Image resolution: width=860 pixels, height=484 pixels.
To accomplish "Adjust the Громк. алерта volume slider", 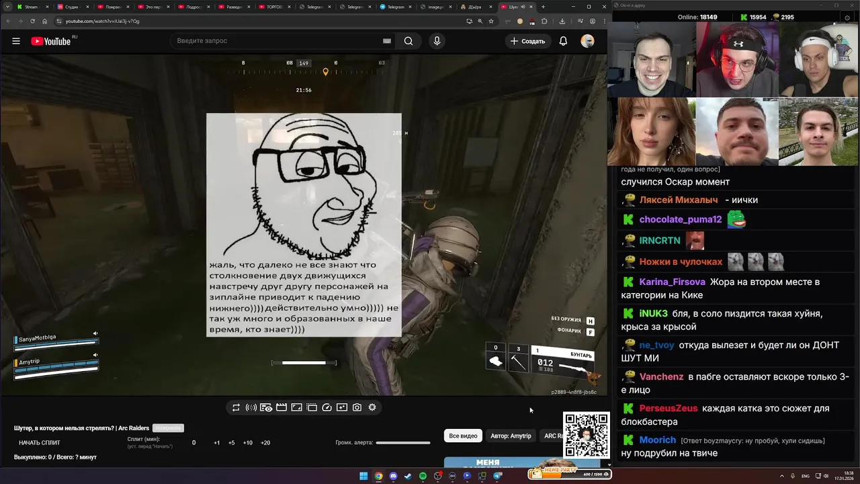I will point(403,442).
